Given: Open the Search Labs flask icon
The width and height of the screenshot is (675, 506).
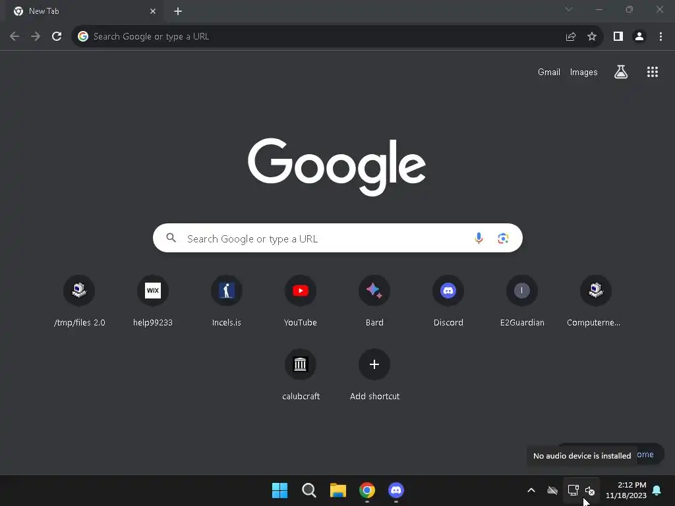Looking at the screenshot, I should [x=621, y=72].
